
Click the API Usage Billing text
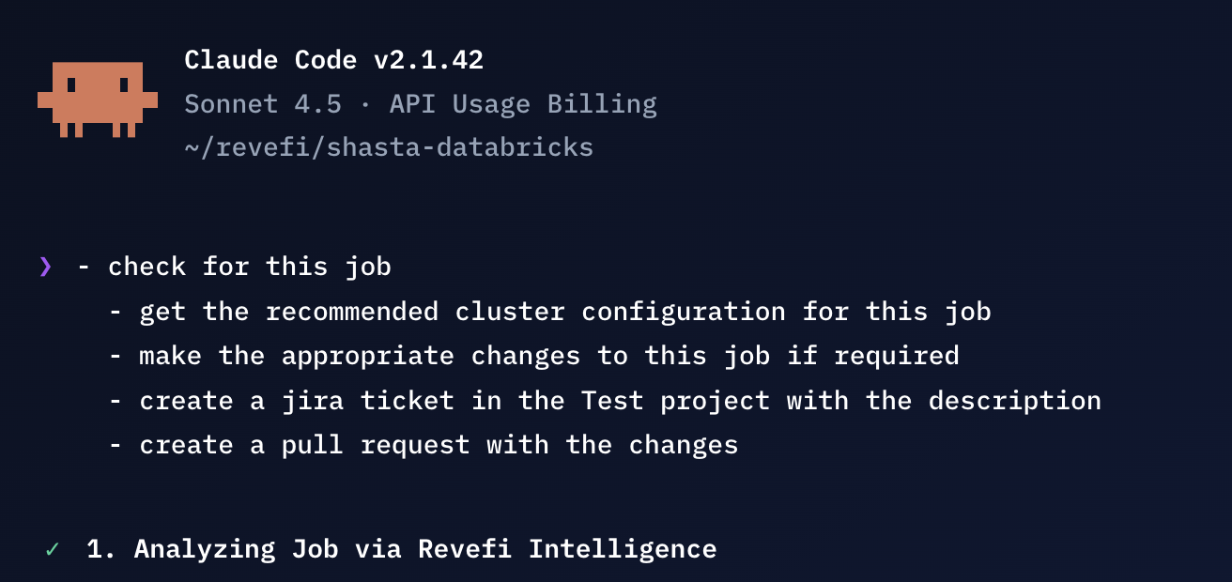click(x=523, y=104)
